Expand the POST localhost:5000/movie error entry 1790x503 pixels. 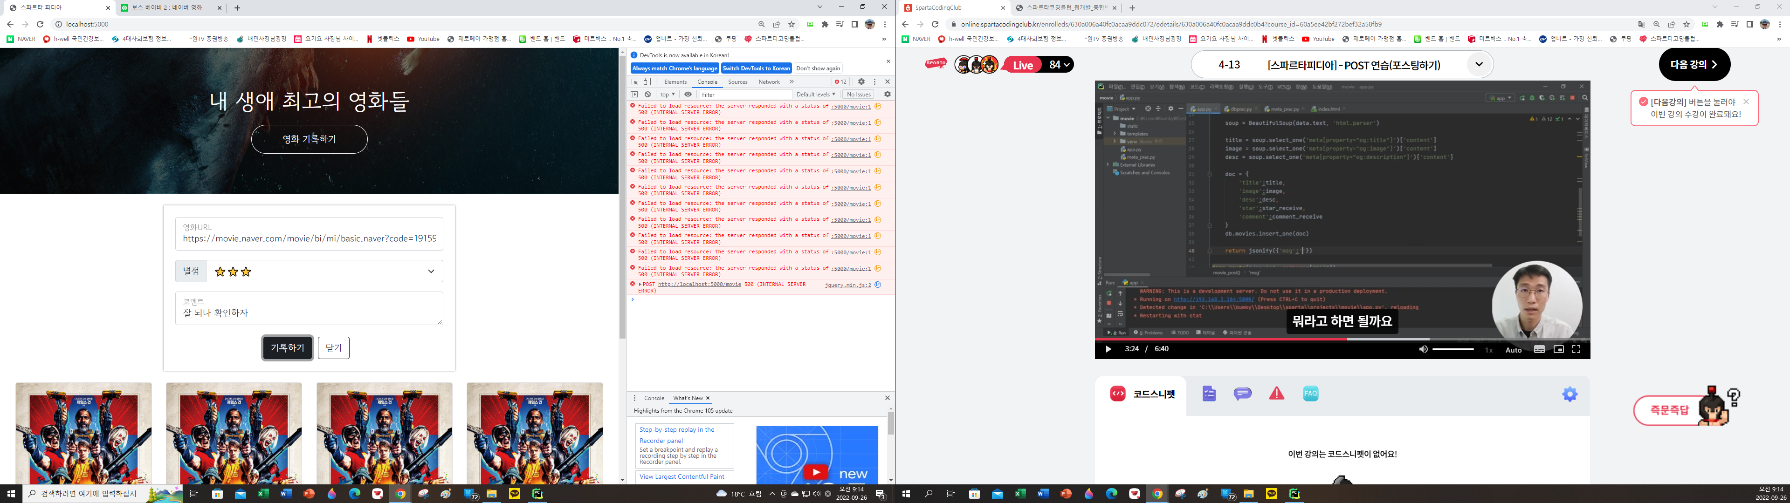click(640, 284)
